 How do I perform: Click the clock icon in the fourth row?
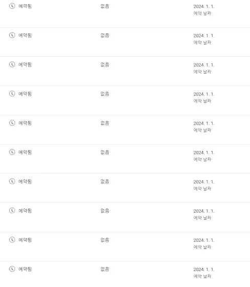pos(12,94)
